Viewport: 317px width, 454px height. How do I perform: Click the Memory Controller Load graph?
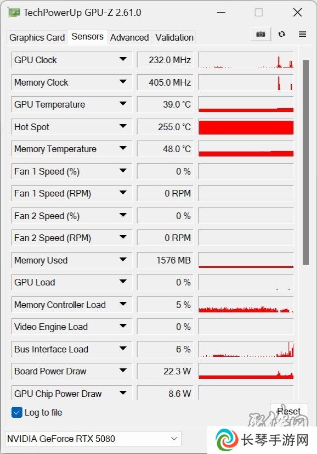click(x=246, y=305)
